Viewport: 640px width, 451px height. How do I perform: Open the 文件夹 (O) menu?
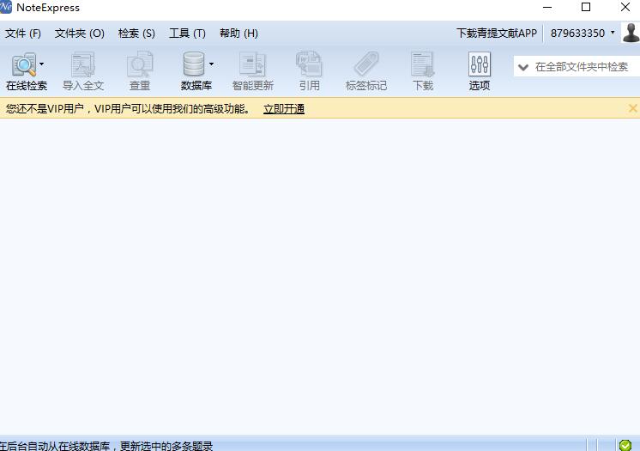[x=80, y=34]
